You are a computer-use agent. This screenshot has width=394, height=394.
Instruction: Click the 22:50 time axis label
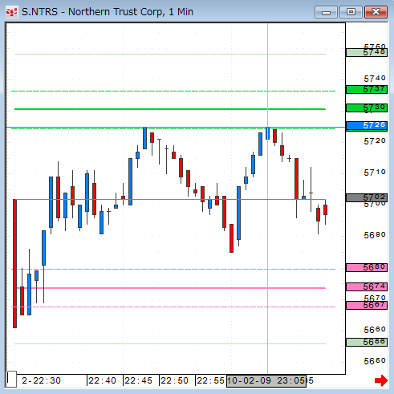(x=174, y=380)
